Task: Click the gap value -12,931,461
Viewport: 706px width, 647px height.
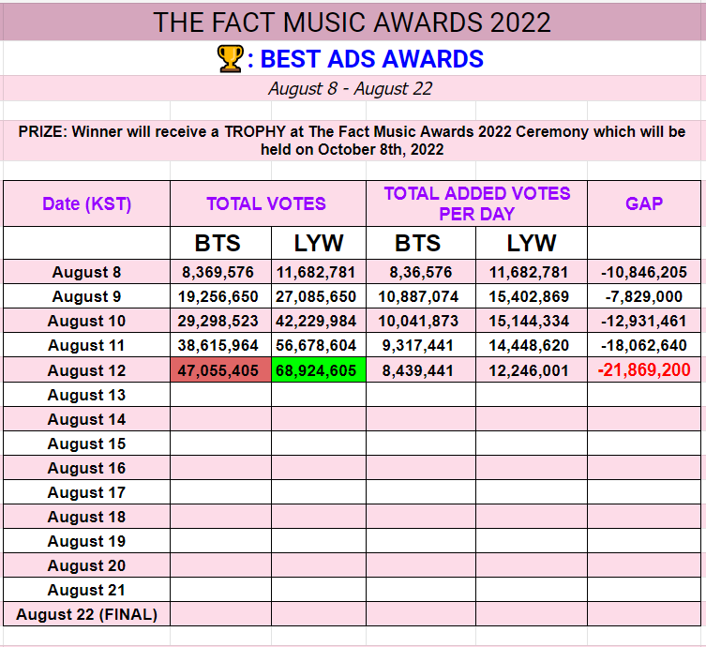Action: pos(644,321)
